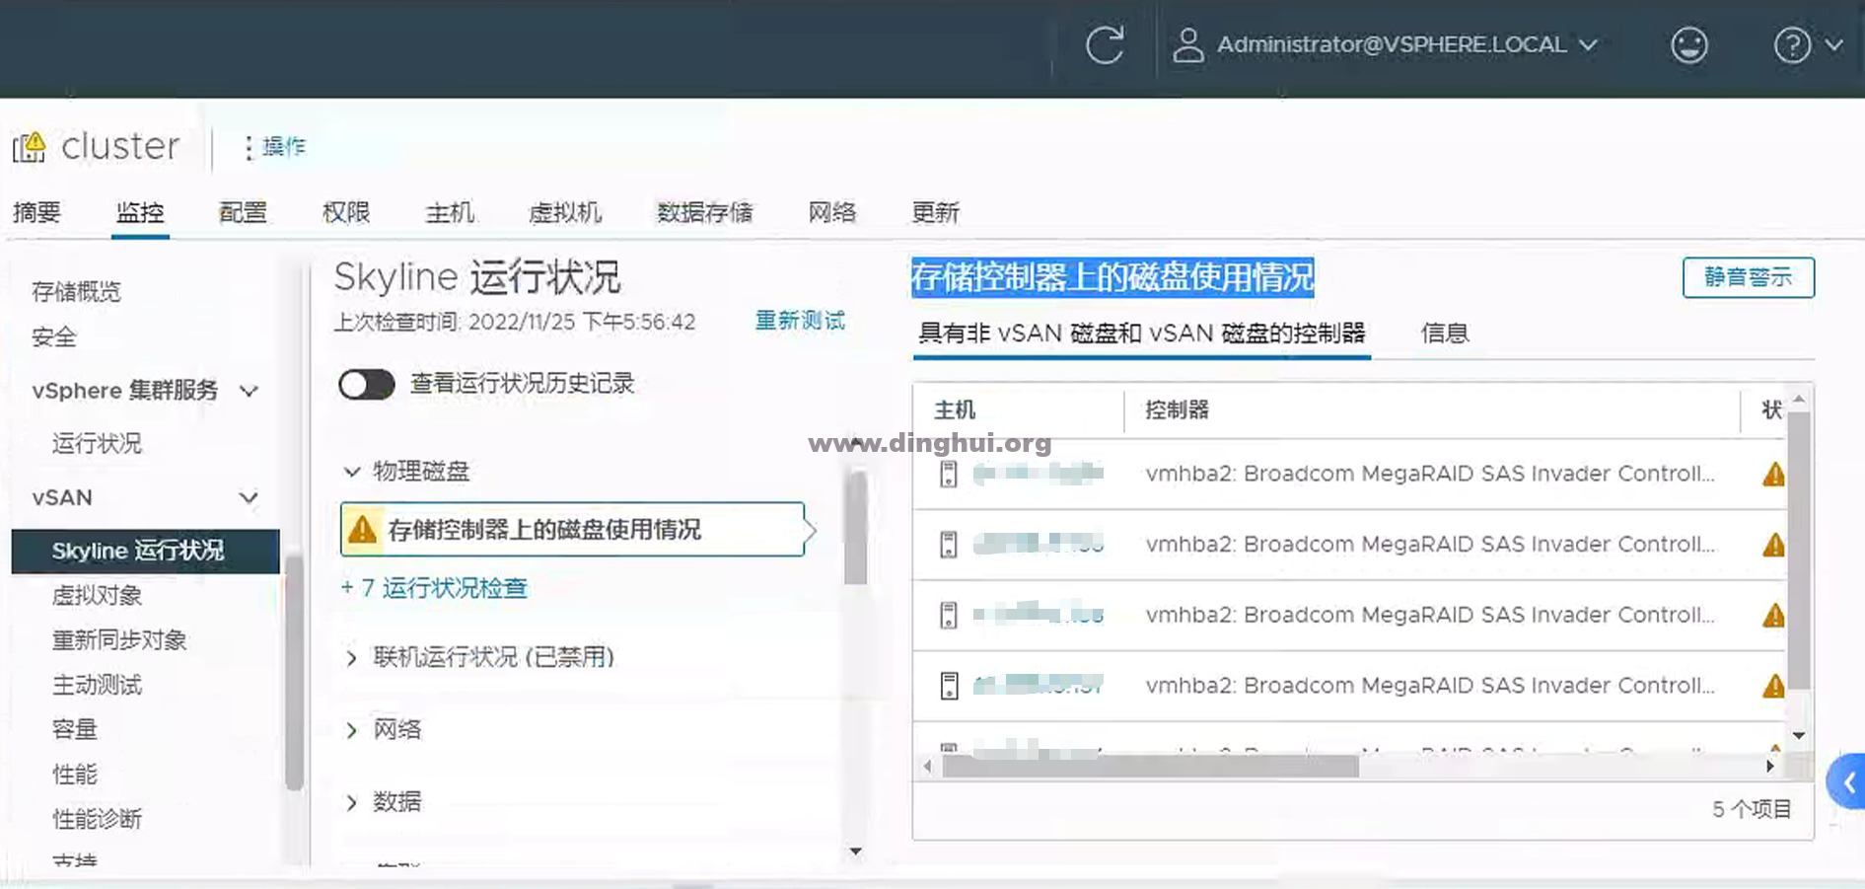Click the cluster warning icon beside title
Screen dimensions: 1865x889
click(x=30, y=147)
